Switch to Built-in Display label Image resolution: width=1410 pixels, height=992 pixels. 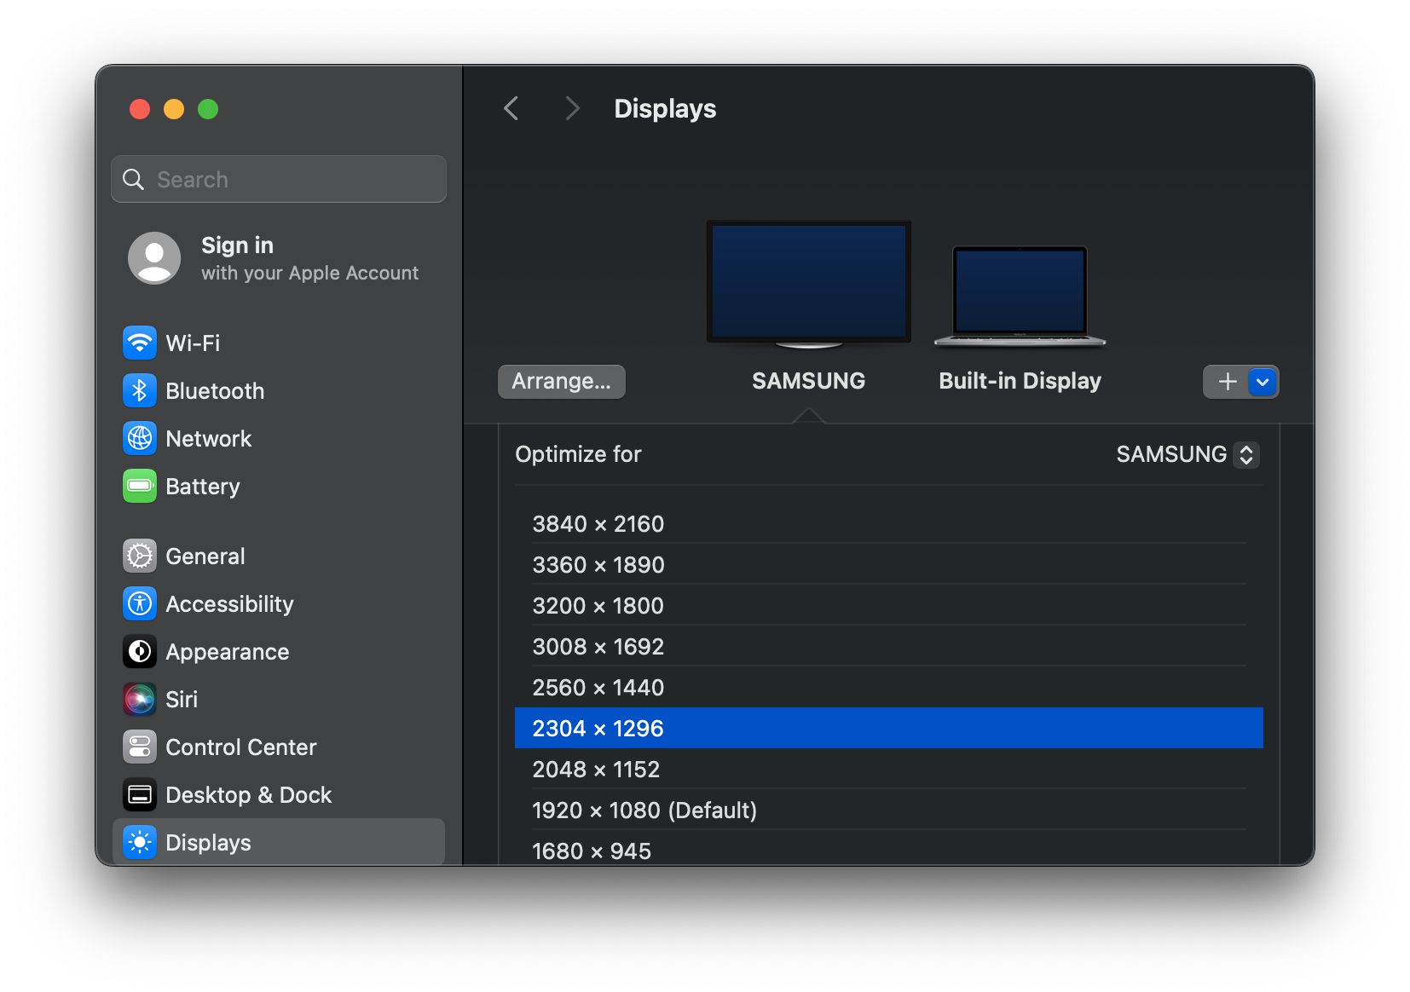(1020, 381)
